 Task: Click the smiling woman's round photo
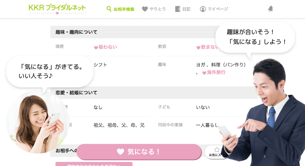pyautogui.click(x=38, y=122)
